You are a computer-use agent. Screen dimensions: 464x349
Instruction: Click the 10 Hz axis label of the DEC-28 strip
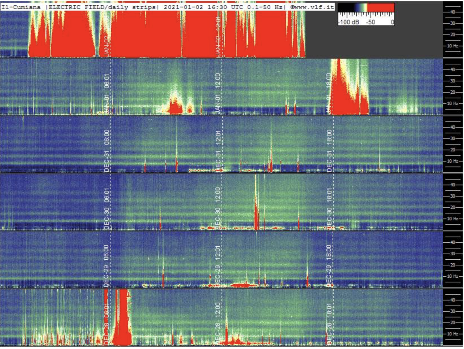453,334
